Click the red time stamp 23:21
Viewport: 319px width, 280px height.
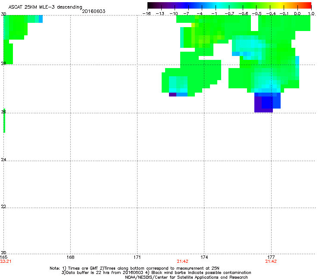click(x=6, y=261)
